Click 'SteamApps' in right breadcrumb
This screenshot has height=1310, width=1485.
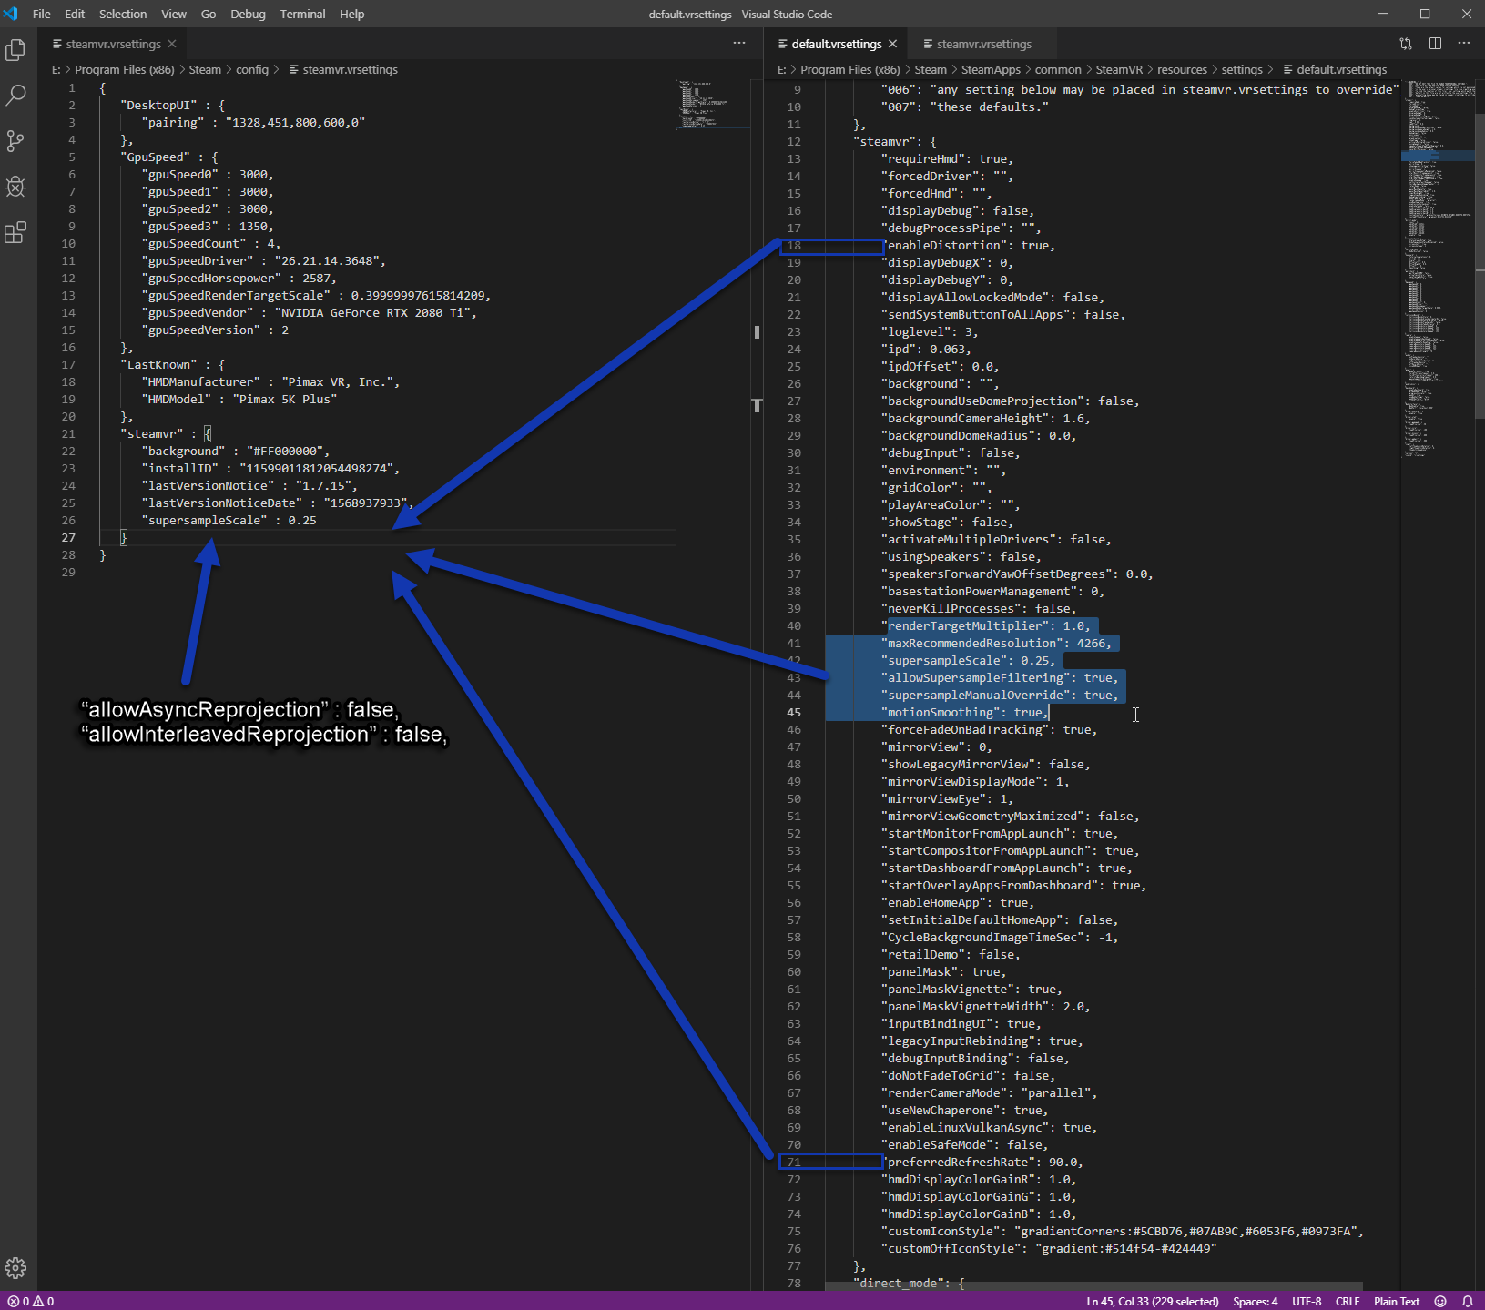pyautogui.click(x=991, y=69)
